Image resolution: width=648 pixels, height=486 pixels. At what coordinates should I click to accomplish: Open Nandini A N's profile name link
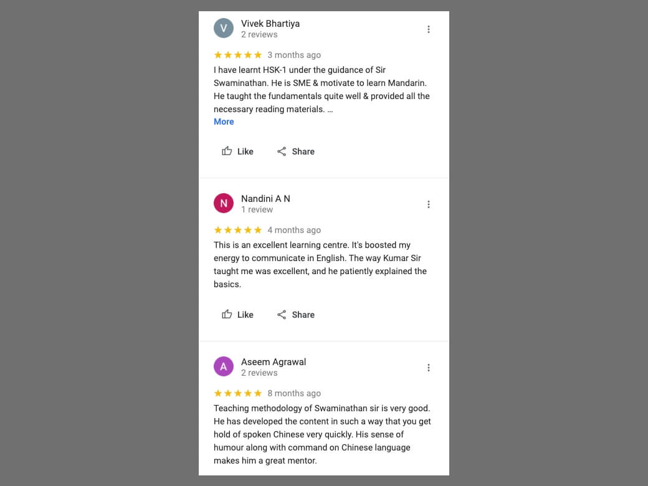click(265, 199)
